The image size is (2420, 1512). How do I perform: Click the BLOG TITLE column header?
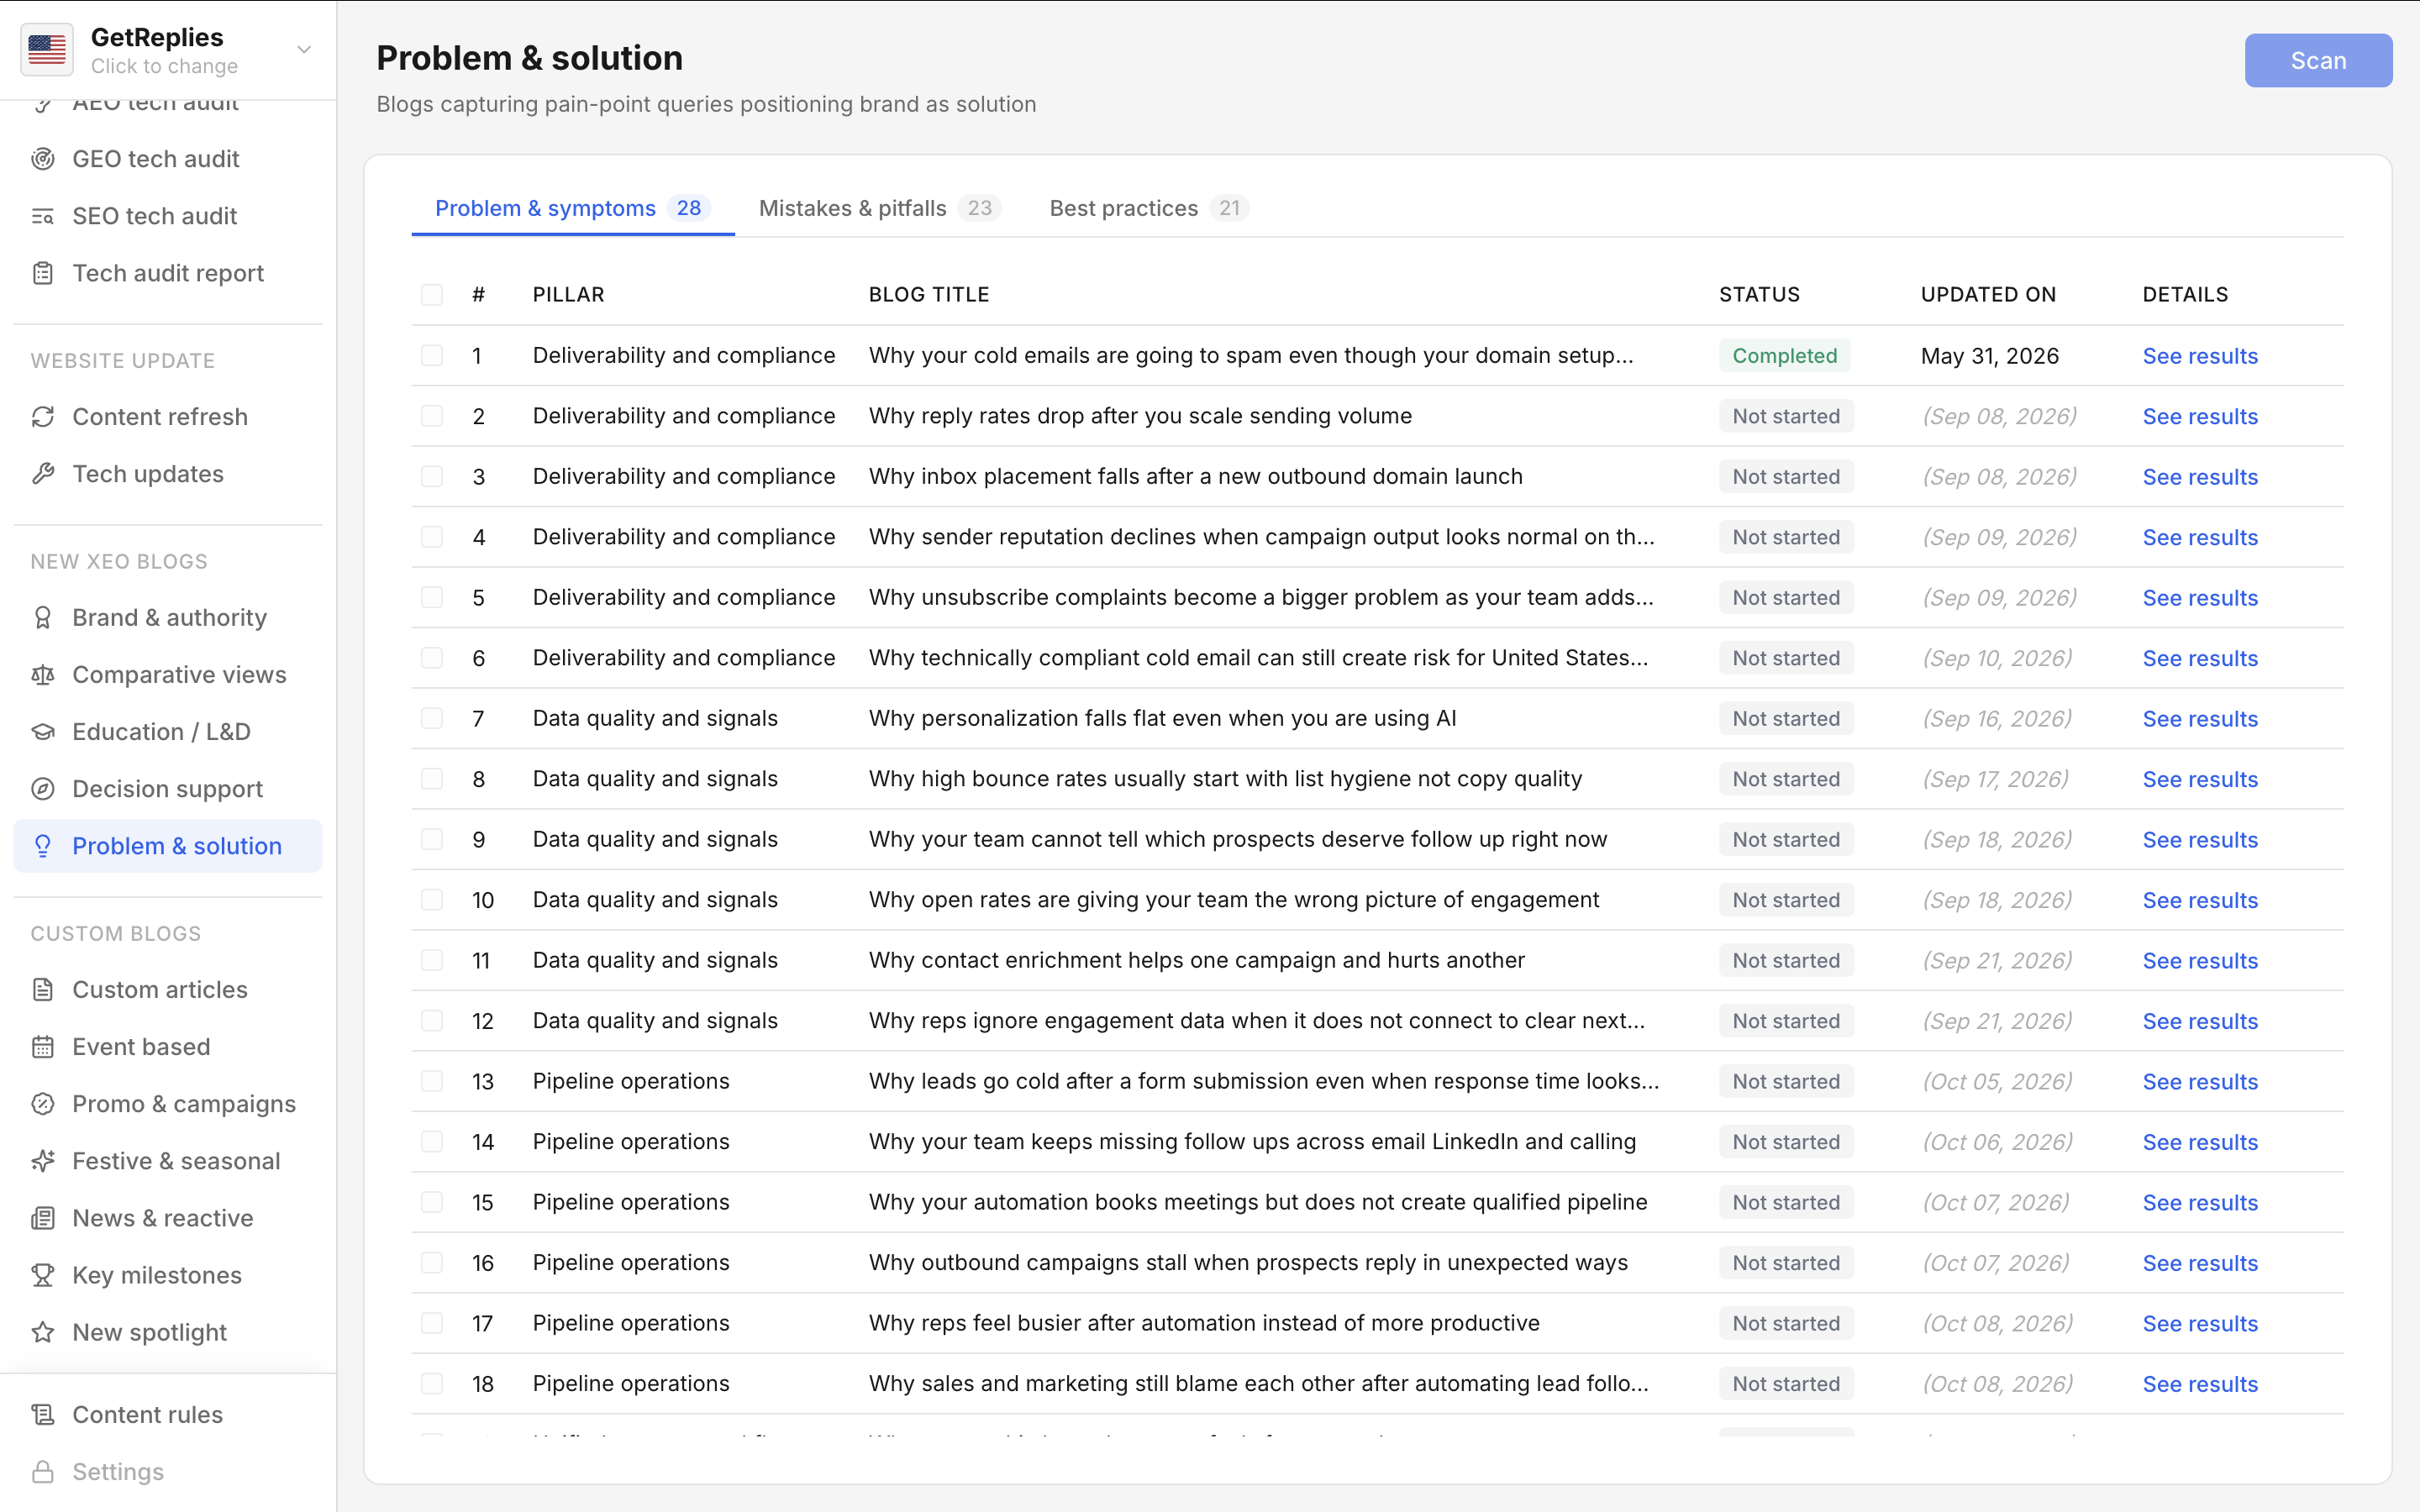(929, 295)
